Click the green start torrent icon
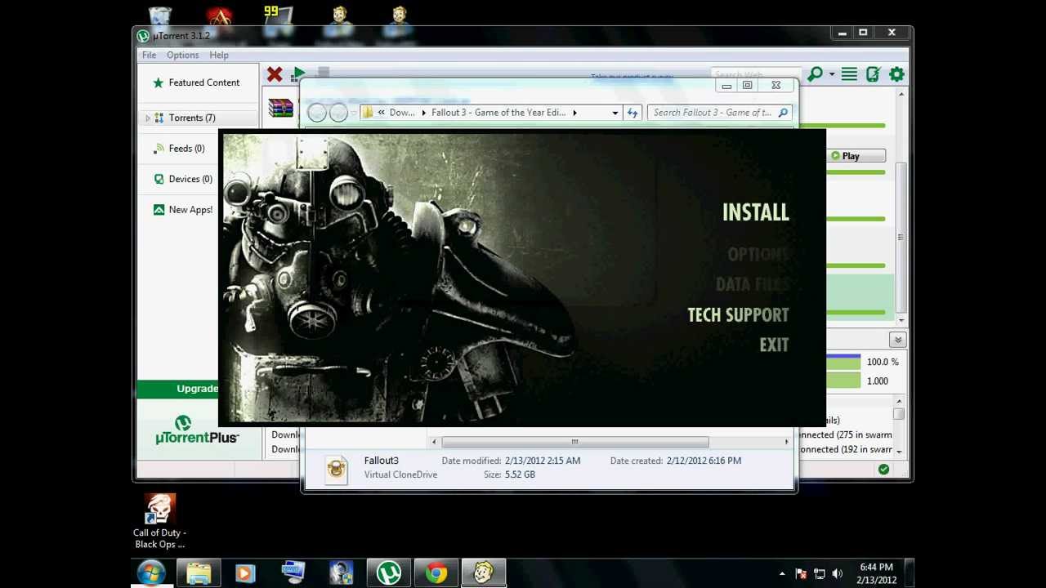The width and height of the screenshot is (1046, 588). tap(299, 74)
